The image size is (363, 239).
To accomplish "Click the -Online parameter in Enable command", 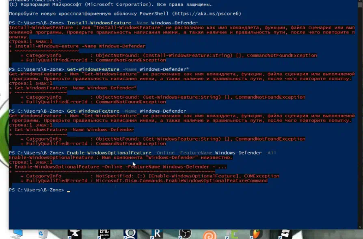I will pyautogui.click(x=164, y=153).
